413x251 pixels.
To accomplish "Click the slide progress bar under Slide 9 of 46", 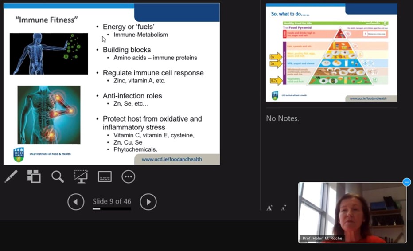I will coord(112,208).
